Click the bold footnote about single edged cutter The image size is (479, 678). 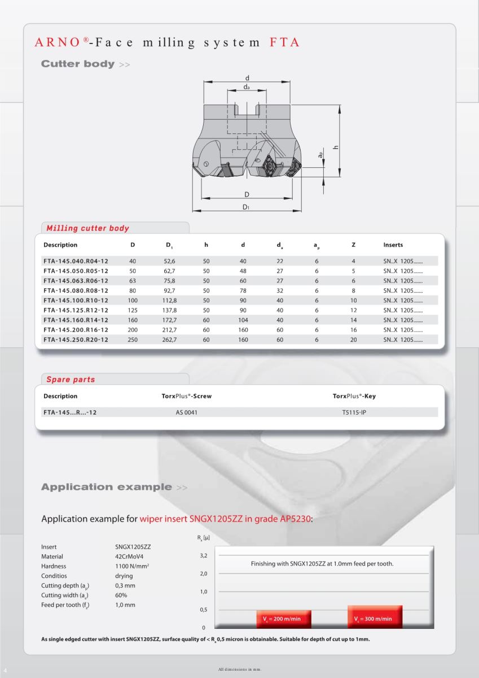pos(205,640)
